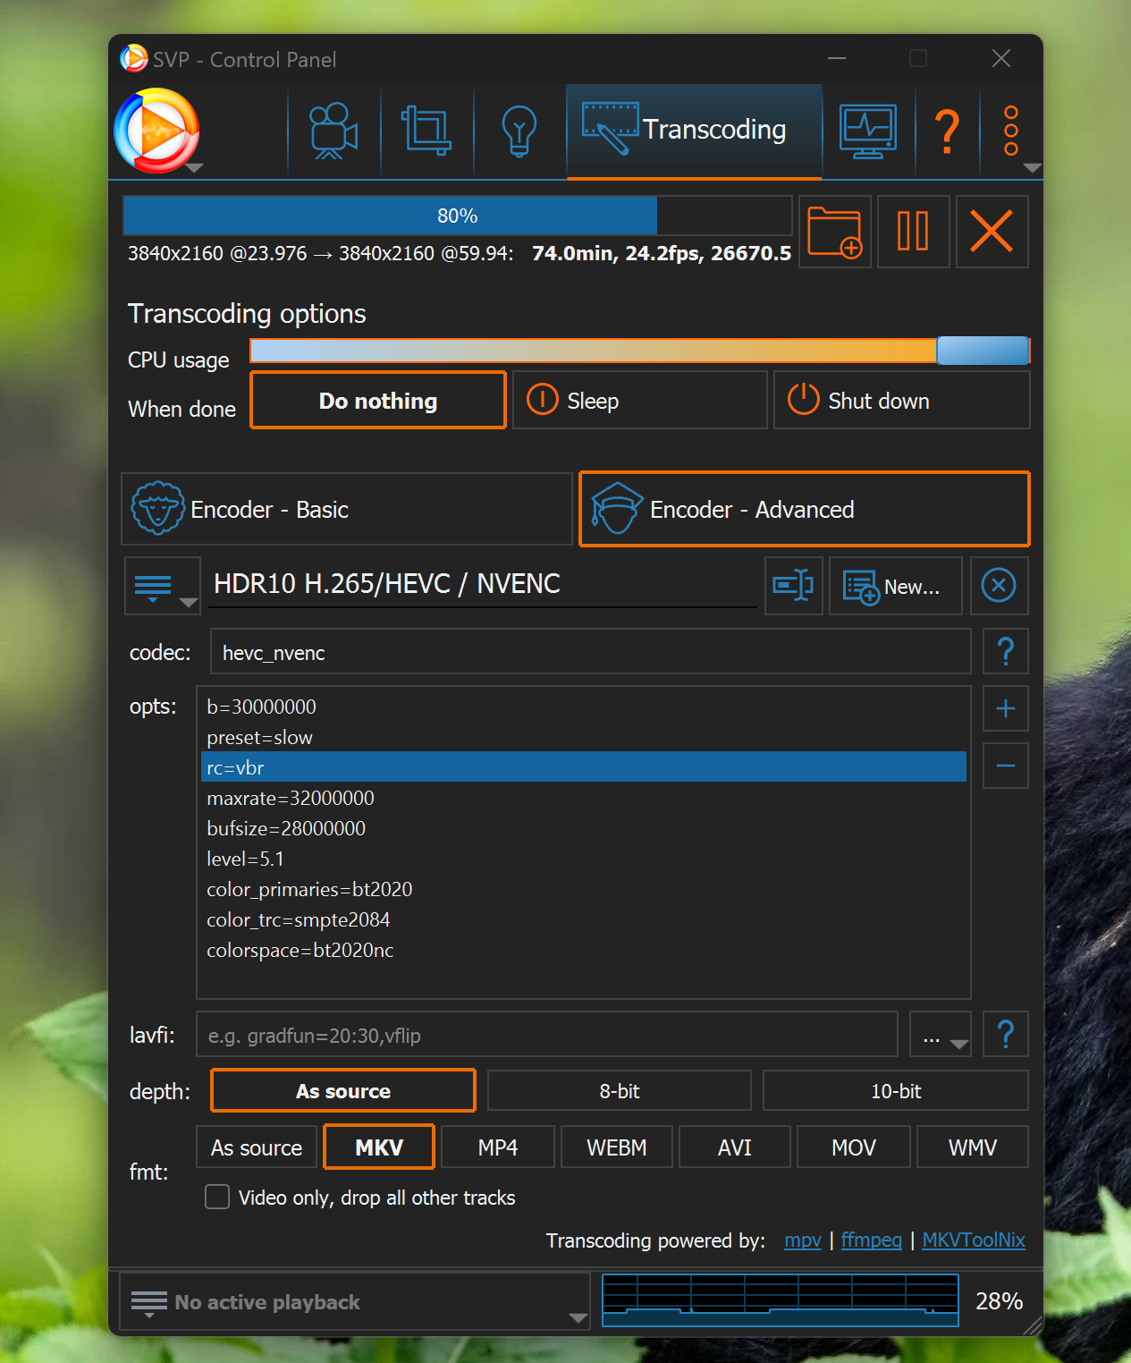Choose MP4 output format
Screen dimensions: 1131x1363
(497, 1147)
